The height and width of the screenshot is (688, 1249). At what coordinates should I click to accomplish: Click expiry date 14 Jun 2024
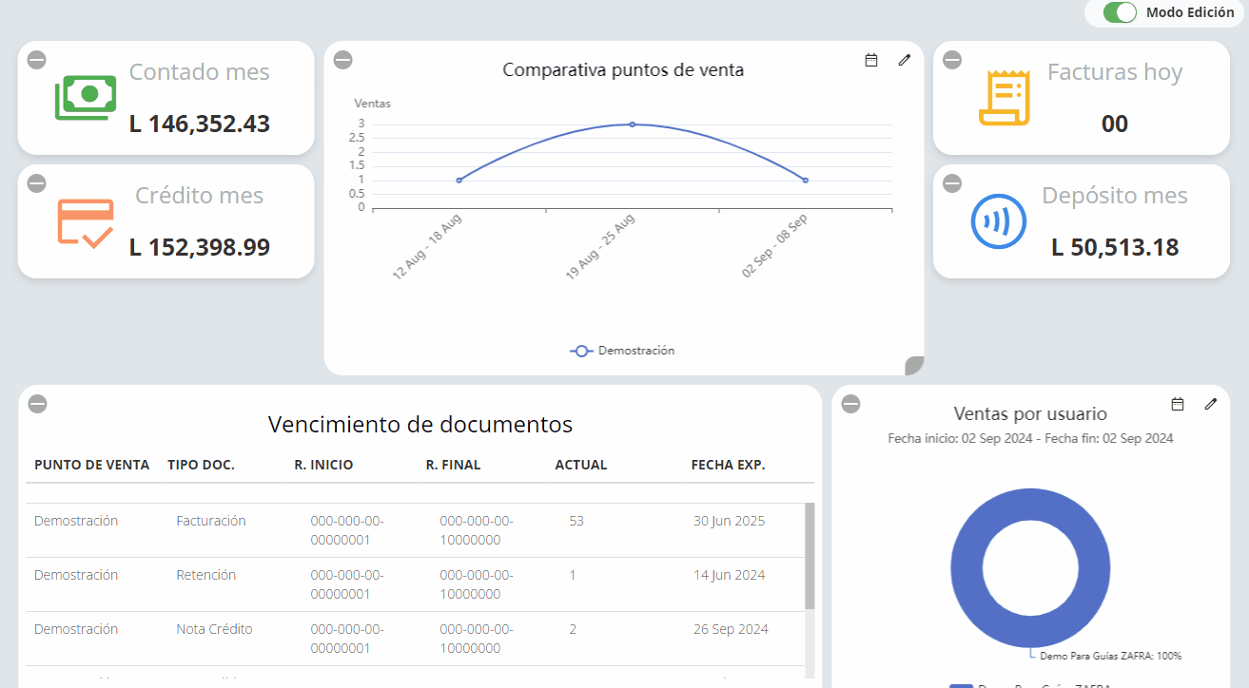729,575
